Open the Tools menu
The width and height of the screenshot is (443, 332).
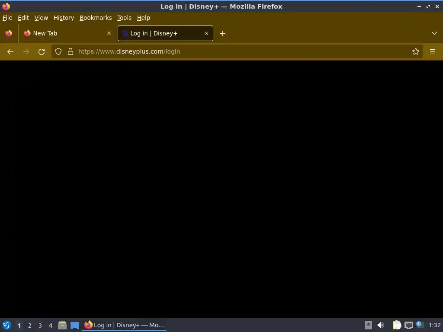pos(124,18)
